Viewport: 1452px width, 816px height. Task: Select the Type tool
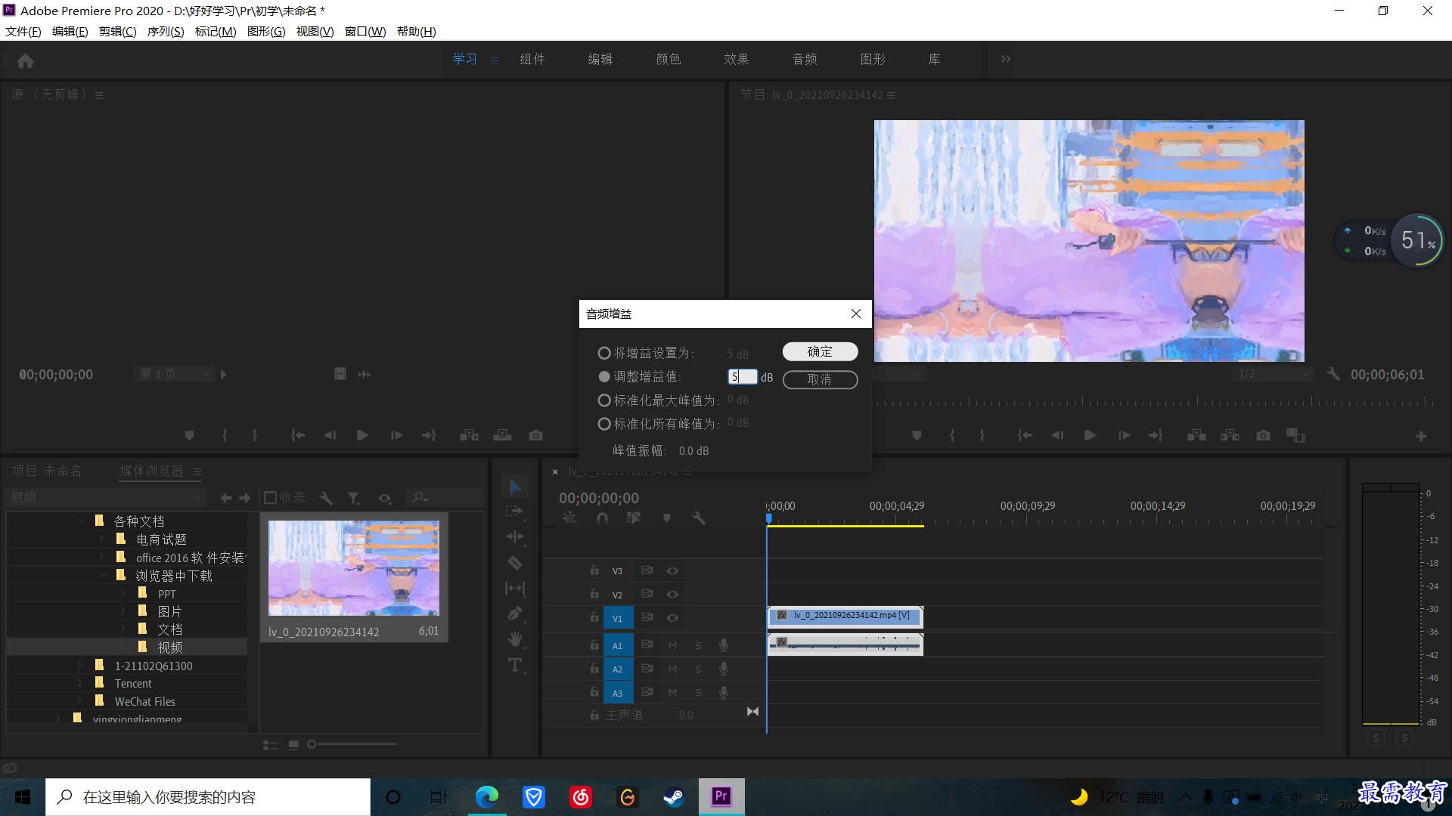click(x=515, y=665)
